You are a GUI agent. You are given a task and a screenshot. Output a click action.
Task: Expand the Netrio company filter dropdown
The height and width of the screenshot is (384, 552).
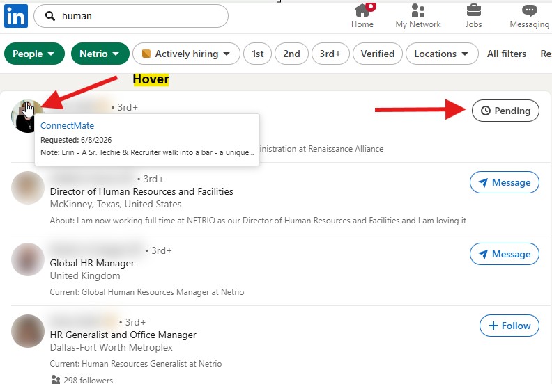(x=100, y=54)
